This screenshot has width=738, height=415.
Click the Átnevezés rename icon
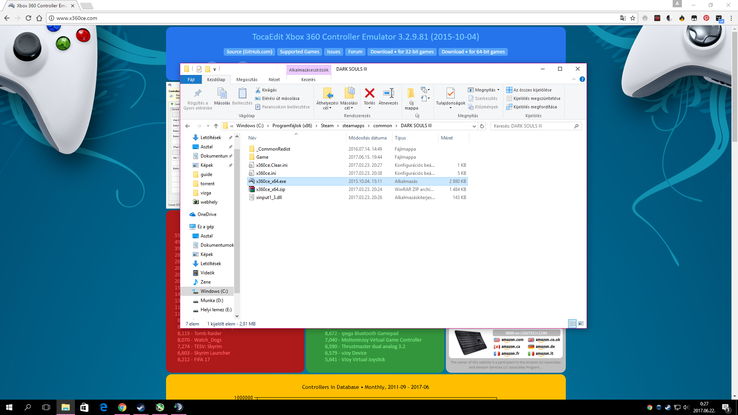(x=388, y=93)
